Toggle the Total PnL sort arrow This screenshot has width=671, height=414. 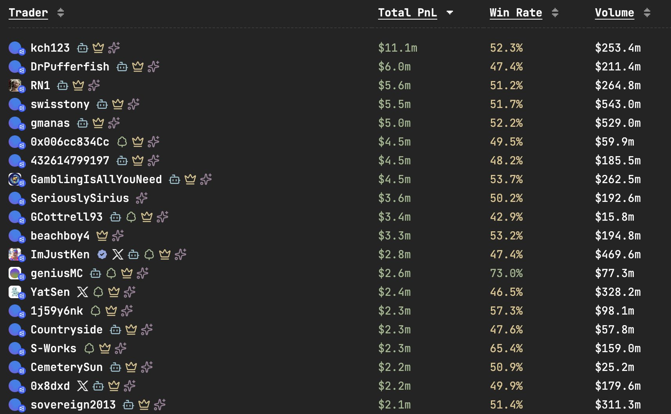(450, 13)
